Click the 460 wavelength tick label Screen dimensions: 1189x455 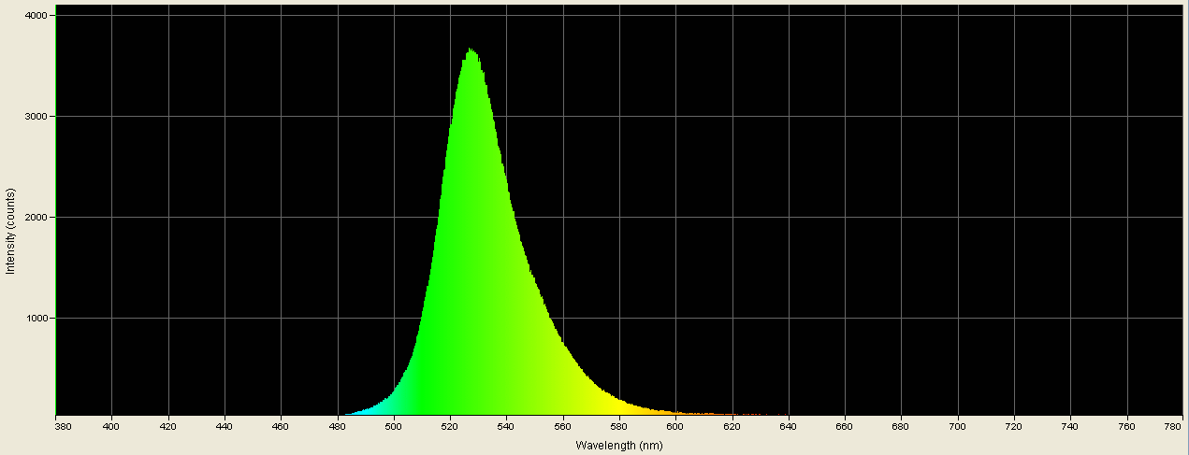click(x=282, y=426)
